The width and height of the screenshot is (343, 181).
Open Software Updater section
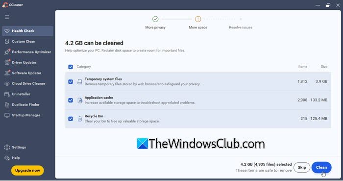(x=27, y=73)
